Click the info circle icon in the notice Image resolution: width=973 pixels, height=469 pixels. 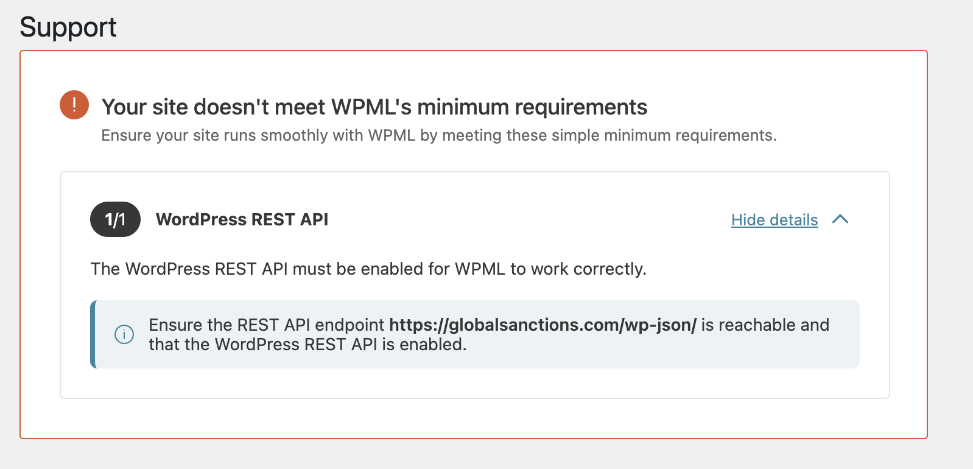124,334
